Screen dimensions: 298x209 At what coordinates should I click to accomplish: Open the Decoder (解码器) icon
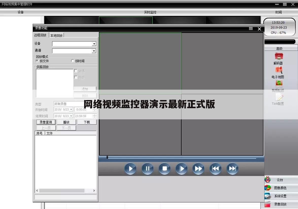click(279, 56)
